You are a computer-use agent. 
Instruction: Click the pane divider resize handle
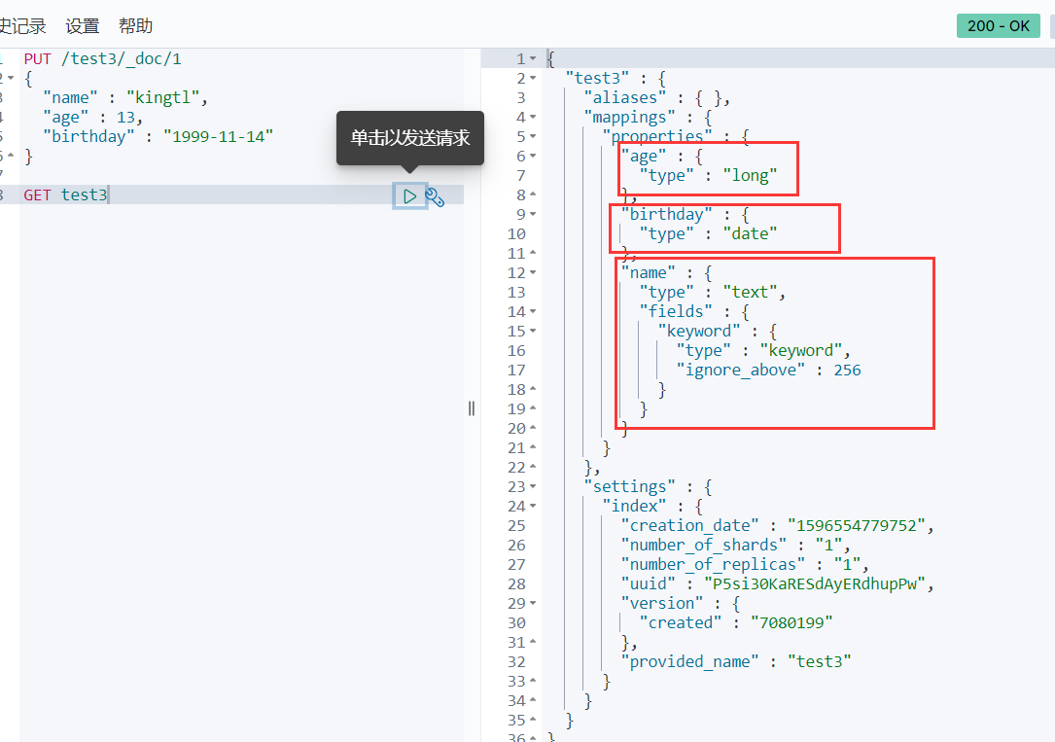[x=472, y=408]
